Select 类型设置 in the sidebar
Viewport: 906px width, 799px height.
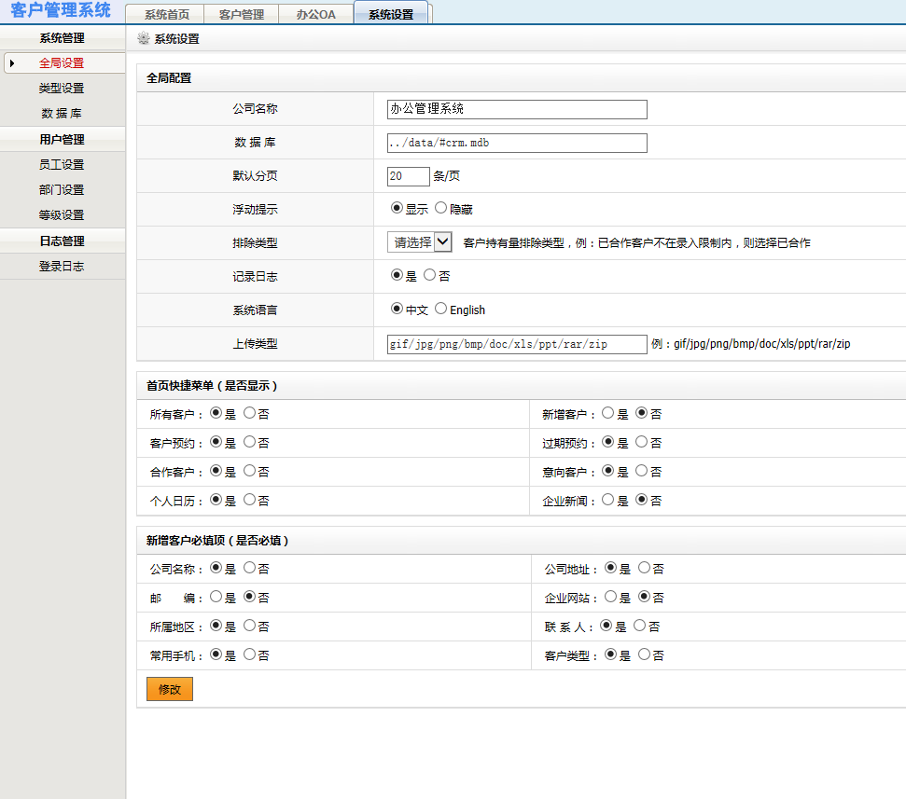pos(62,88)
